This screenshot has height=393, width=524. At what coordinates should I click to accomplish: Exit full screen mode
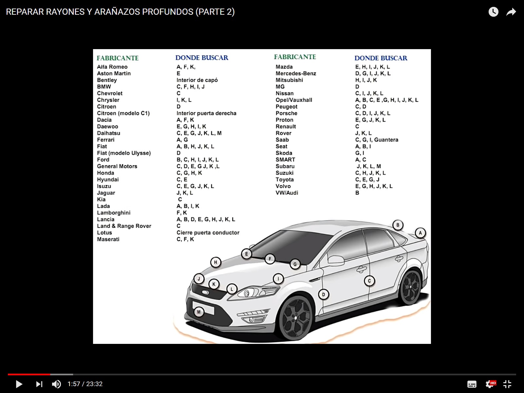[507, 384]
